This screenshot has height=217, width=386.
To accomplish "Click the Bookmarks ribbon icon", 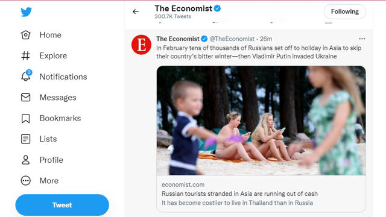I will pyautogui.click(x=25, y=118).
